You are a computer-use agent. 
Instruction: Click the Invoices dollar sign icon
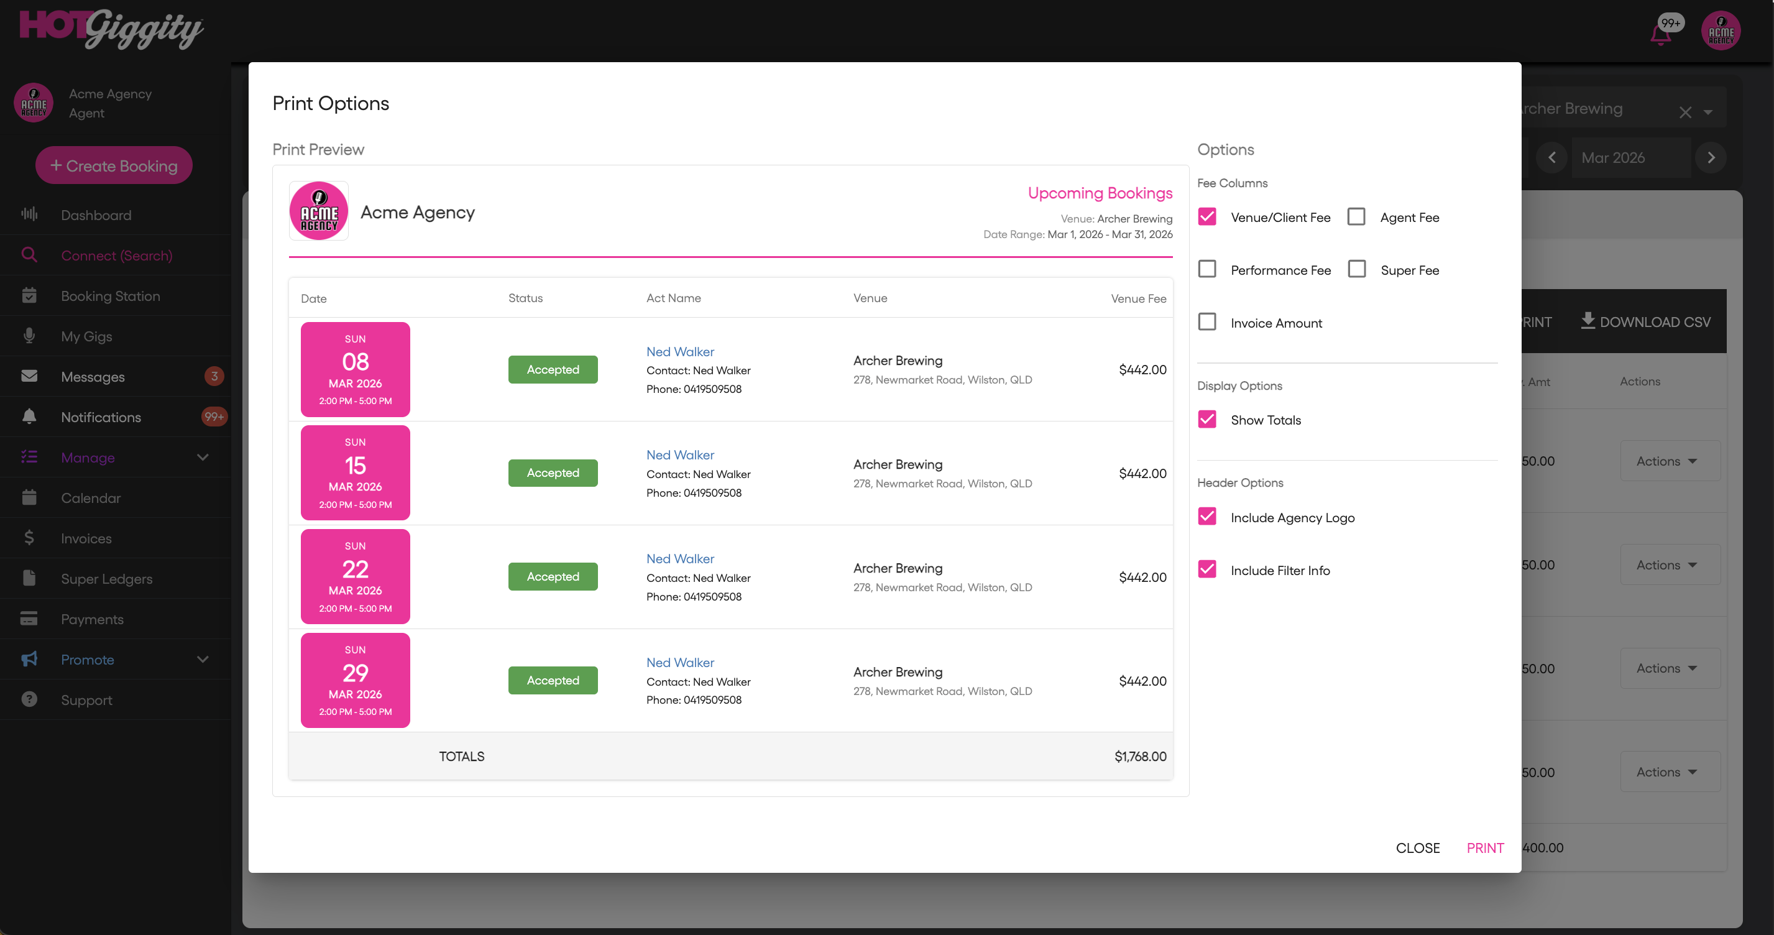point(29,537)
